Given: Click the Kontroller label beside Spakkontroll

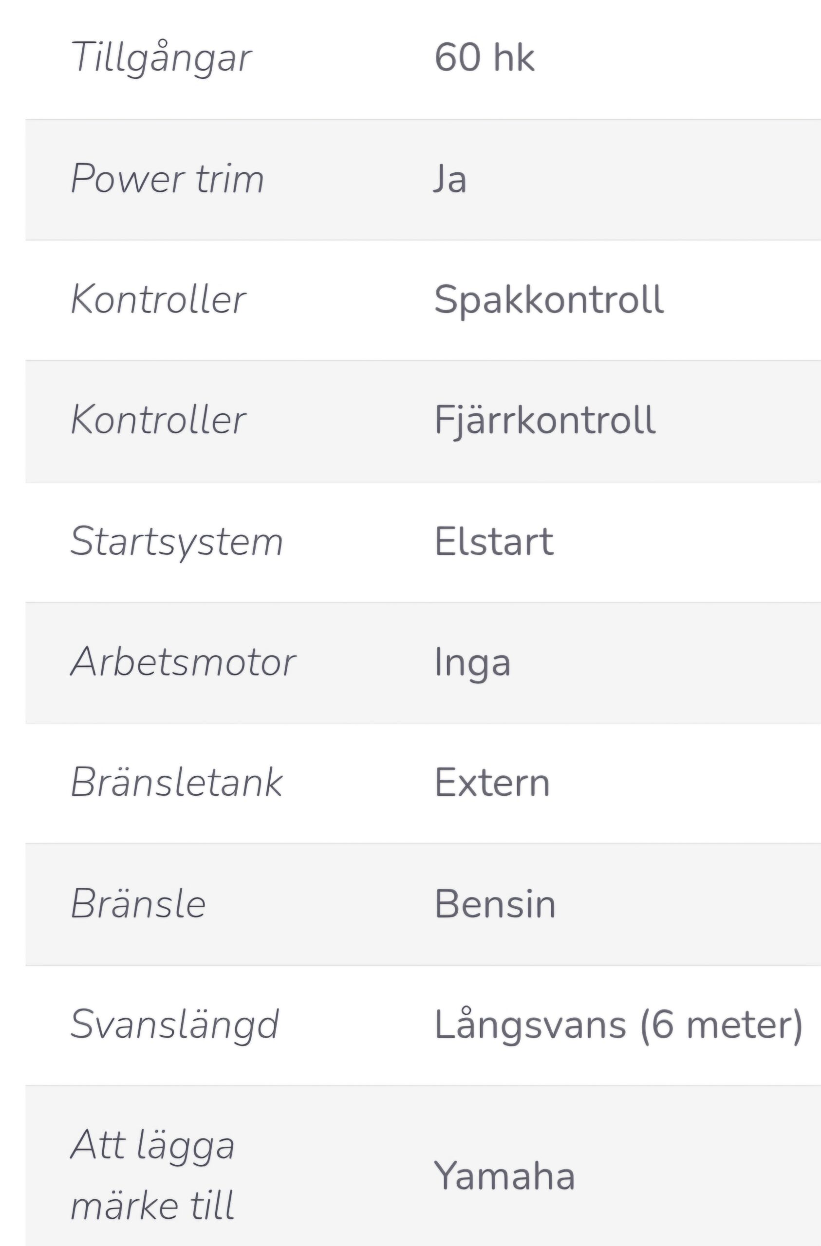Looking at the screenshot, I should (158, 300).
